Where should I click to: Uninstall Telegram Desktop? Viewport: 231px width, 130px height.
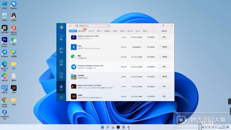(164, 66)
